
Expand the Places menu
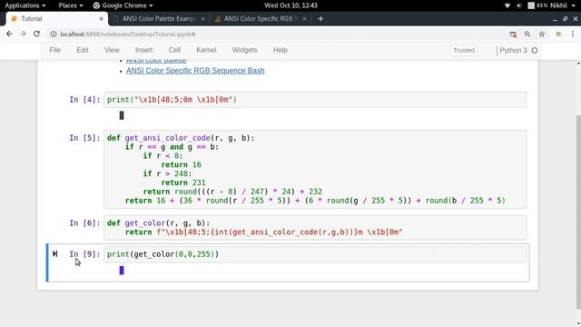[71, 5]
